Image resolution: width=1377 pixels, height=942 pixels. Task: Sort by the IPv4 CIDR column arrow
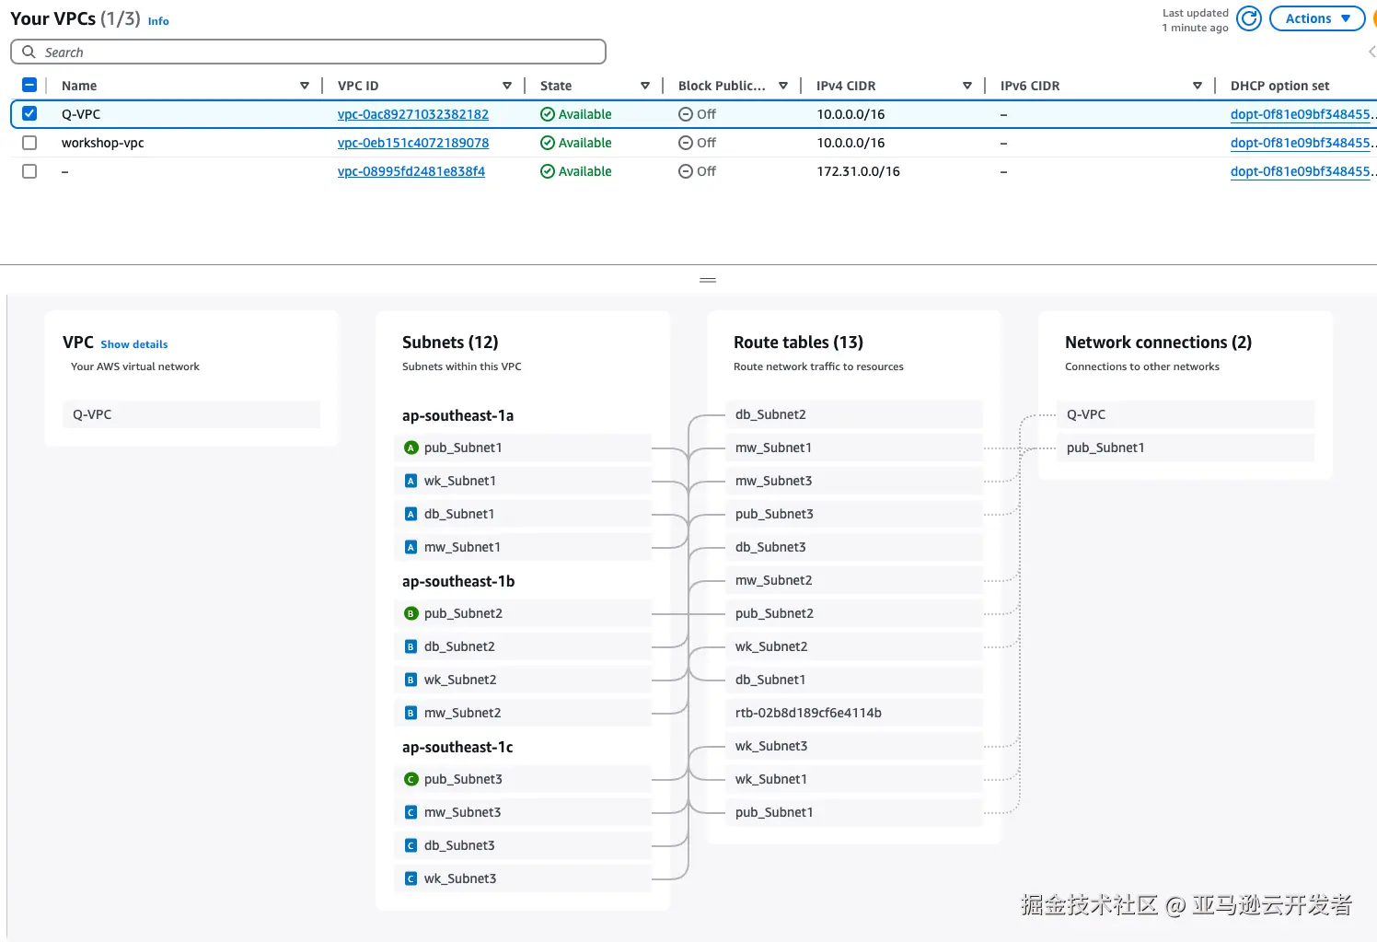[967, 86]
